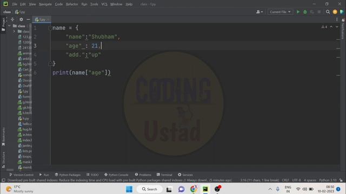Click the collapse/expand all icon in Project panel

pos(12,19)
